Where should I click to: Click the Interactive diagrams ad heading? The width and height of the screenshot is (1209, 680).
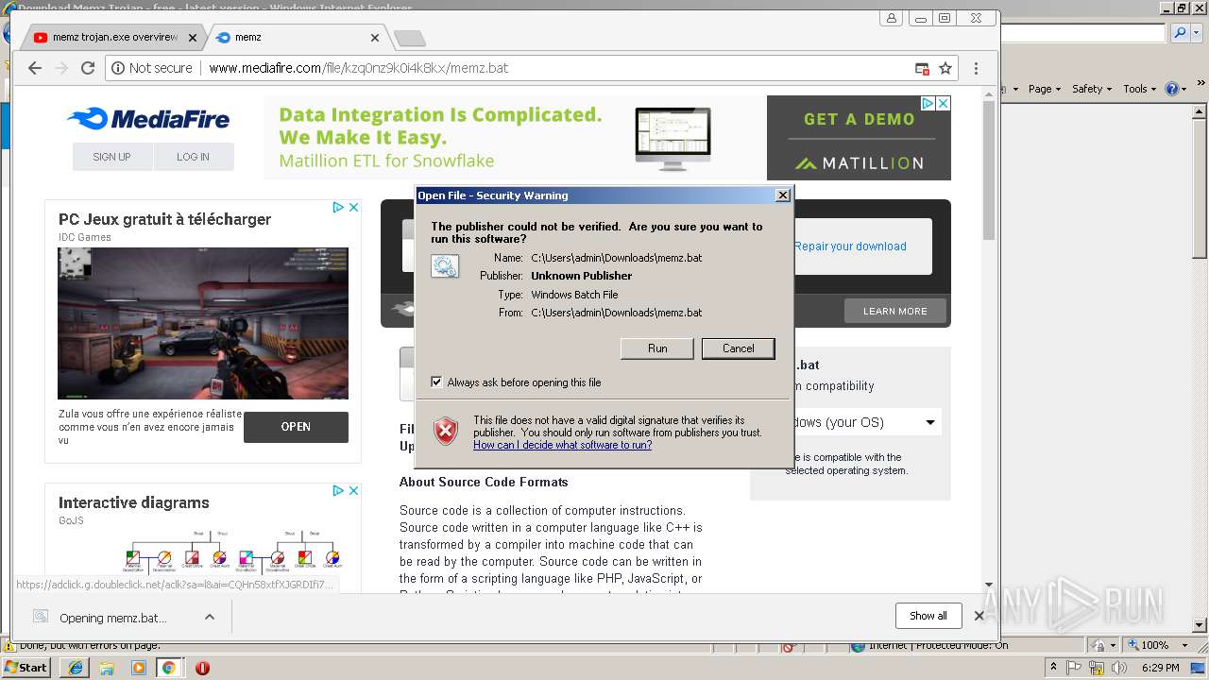[134, 502]
